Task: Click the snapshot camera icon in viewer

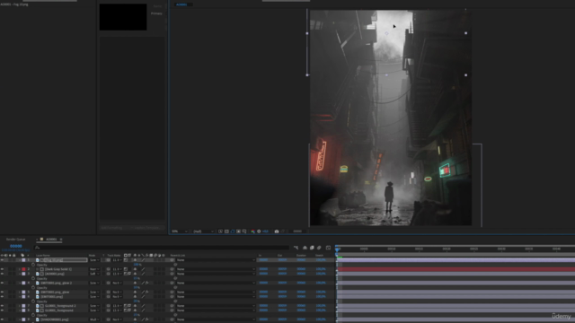Action: point(277,231)
